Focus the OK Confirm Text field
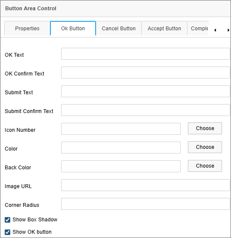 (146, 73)
